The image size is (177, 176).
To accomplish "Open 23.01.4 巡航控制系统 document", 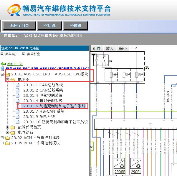I will (x=43, y=95).
